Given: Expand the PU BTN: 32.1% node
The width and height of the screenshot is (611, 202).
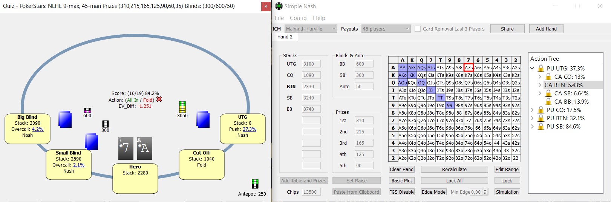Looking at the screenshot, I should [x=532, y=118].
